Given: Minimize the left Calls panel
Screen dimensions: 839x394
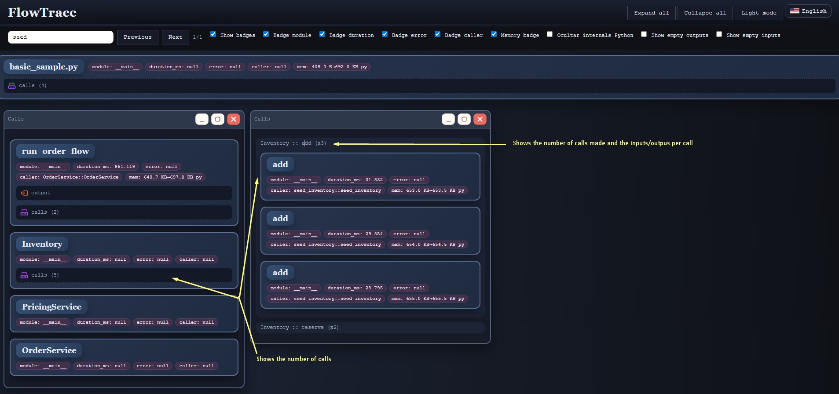Looking at the screenshot, I should [202, 119].
